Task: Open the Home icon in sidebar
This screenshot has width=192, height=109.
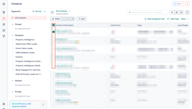Action: point(4,4)
